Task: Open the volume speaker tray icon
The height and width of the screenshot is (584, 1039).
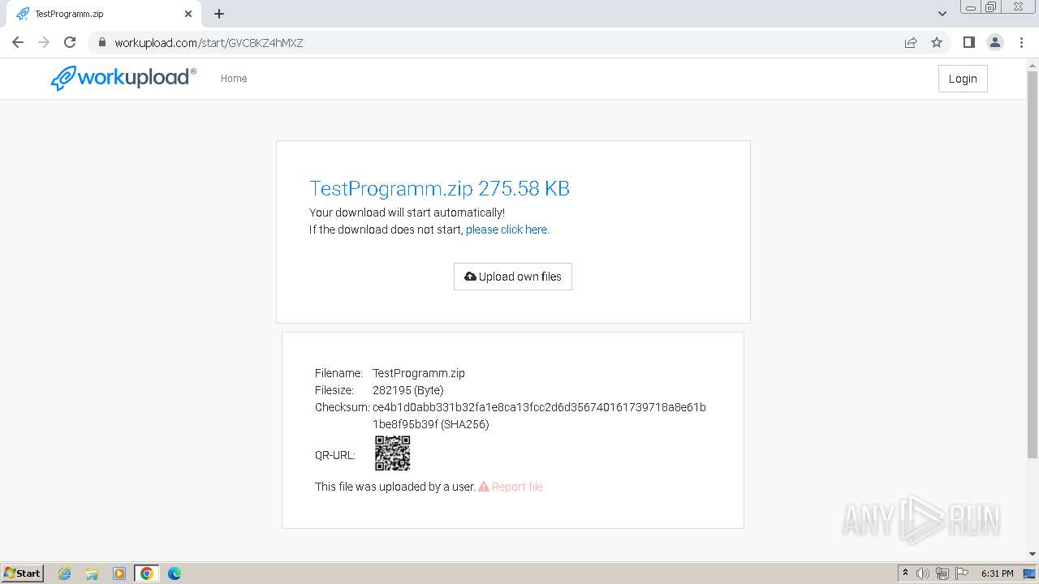Action: (x=923, y=573)
